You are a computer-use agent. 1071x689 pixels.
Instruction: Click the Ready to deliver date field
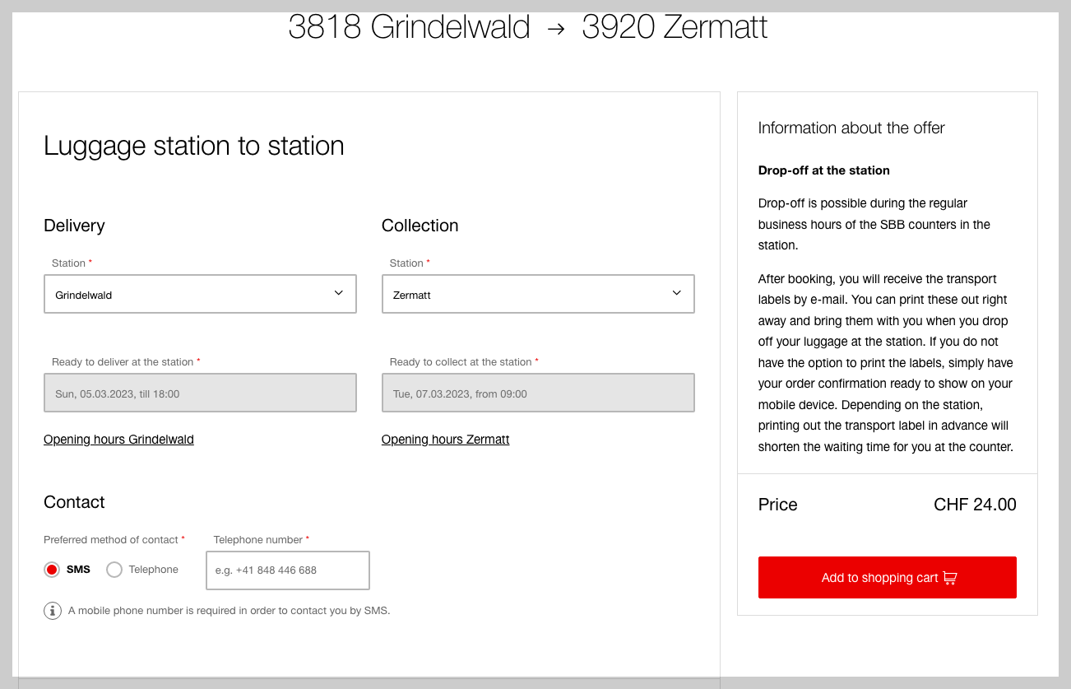tap(200, 393)
